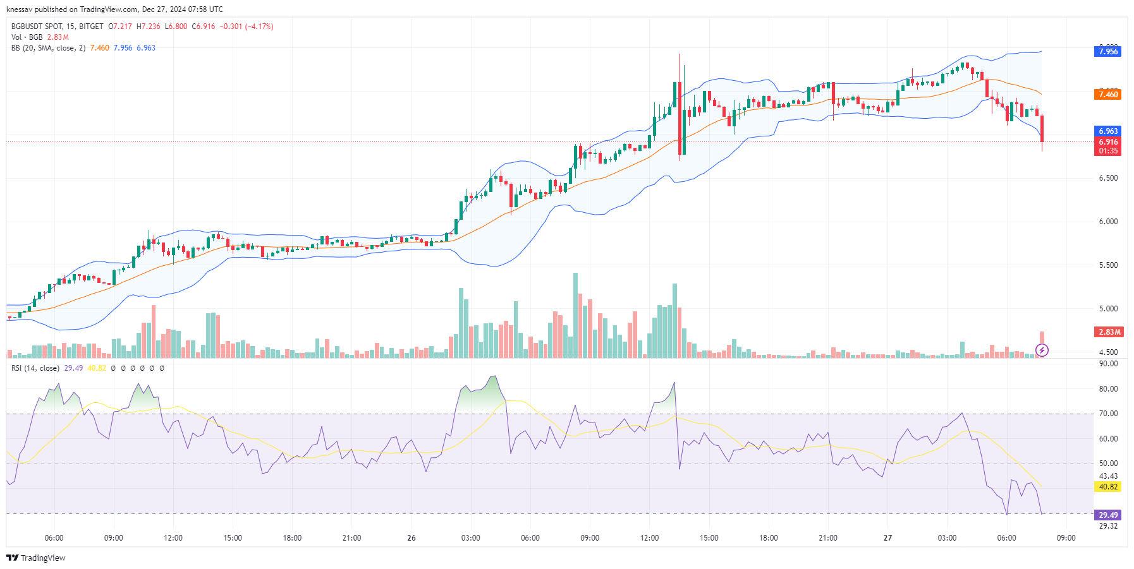Click the 5.000 price scale label
Viewport: 1134px width, 569px height.
pyautogui.click(x=1108, y=309)
